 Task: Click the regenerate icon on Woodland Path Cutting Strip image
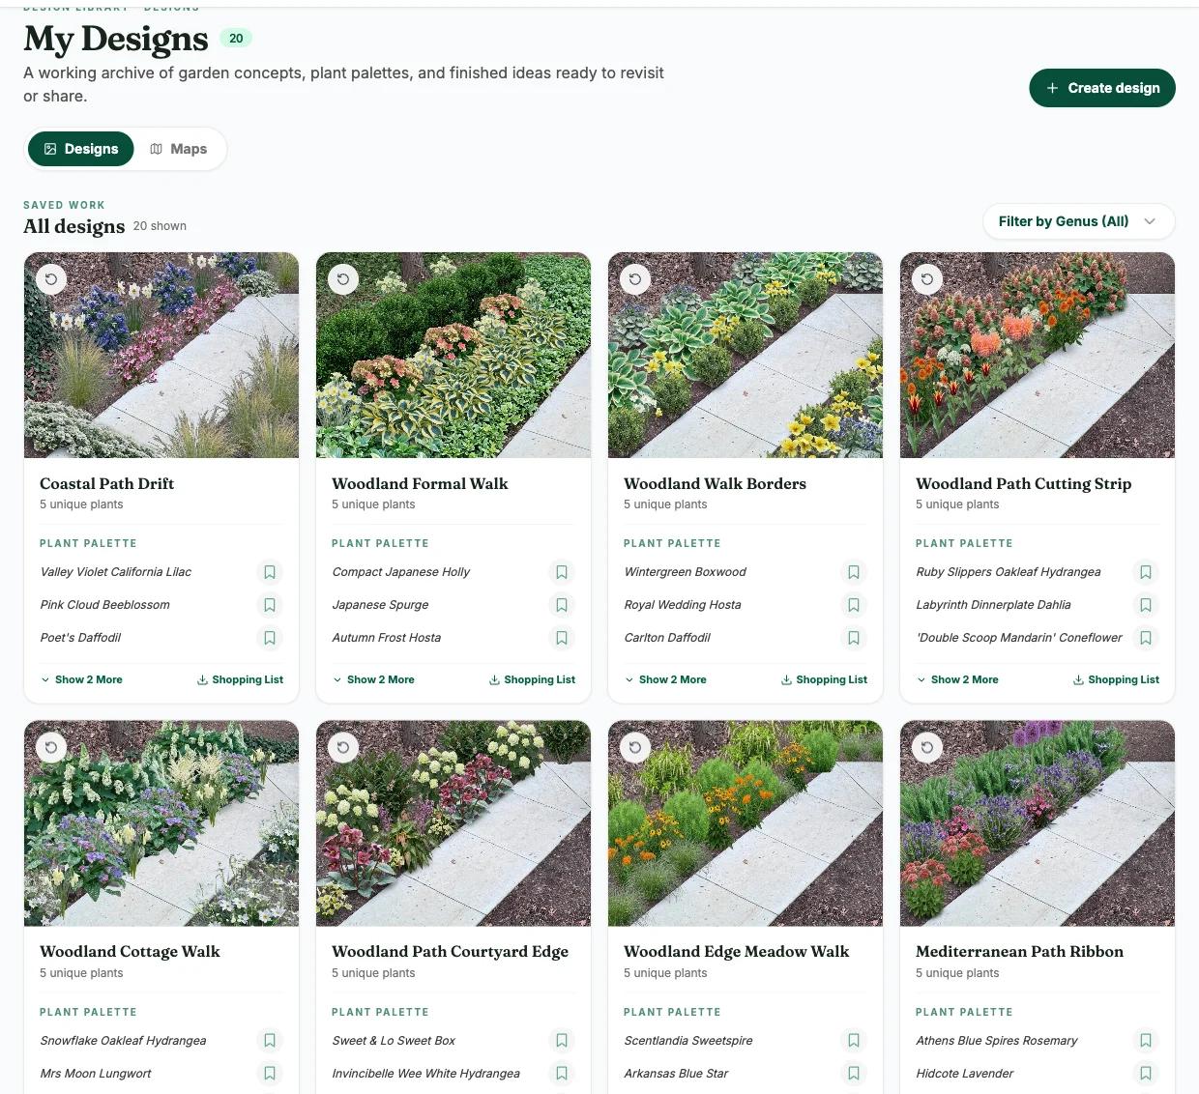pos(927,279)
